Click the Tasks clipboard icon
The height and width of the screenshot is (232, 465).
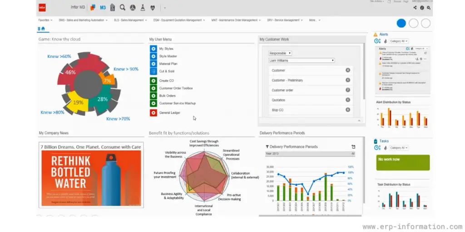[376, 141]
